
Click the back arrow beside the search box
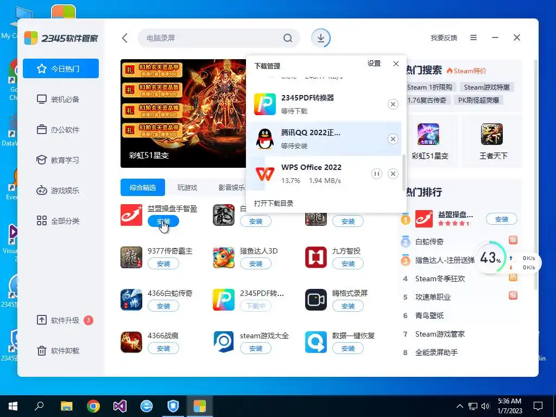(125, 38)
